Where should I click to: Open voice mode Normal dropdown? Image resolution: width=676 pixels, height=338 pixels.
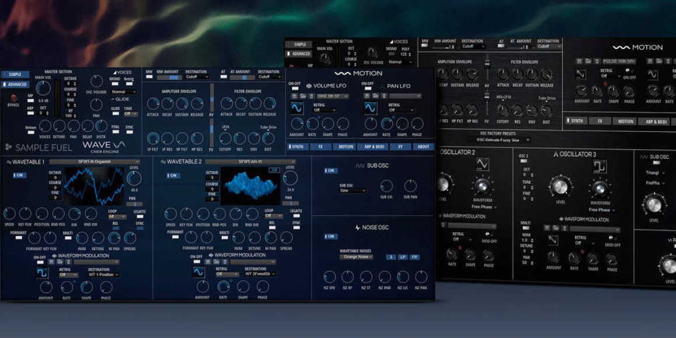(124, 92)
